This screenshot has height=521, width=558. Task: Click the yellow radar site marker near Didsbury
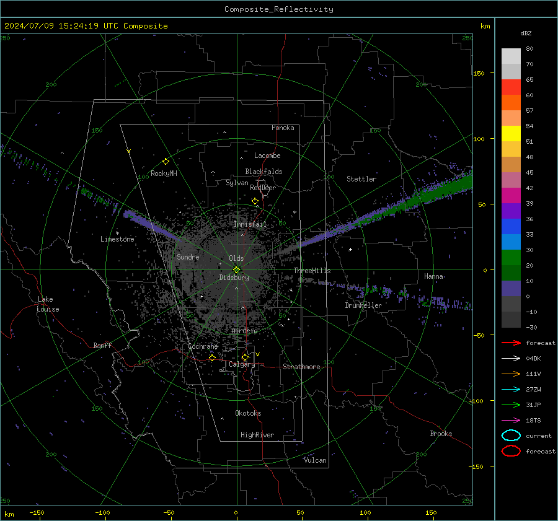coord(237,270)
